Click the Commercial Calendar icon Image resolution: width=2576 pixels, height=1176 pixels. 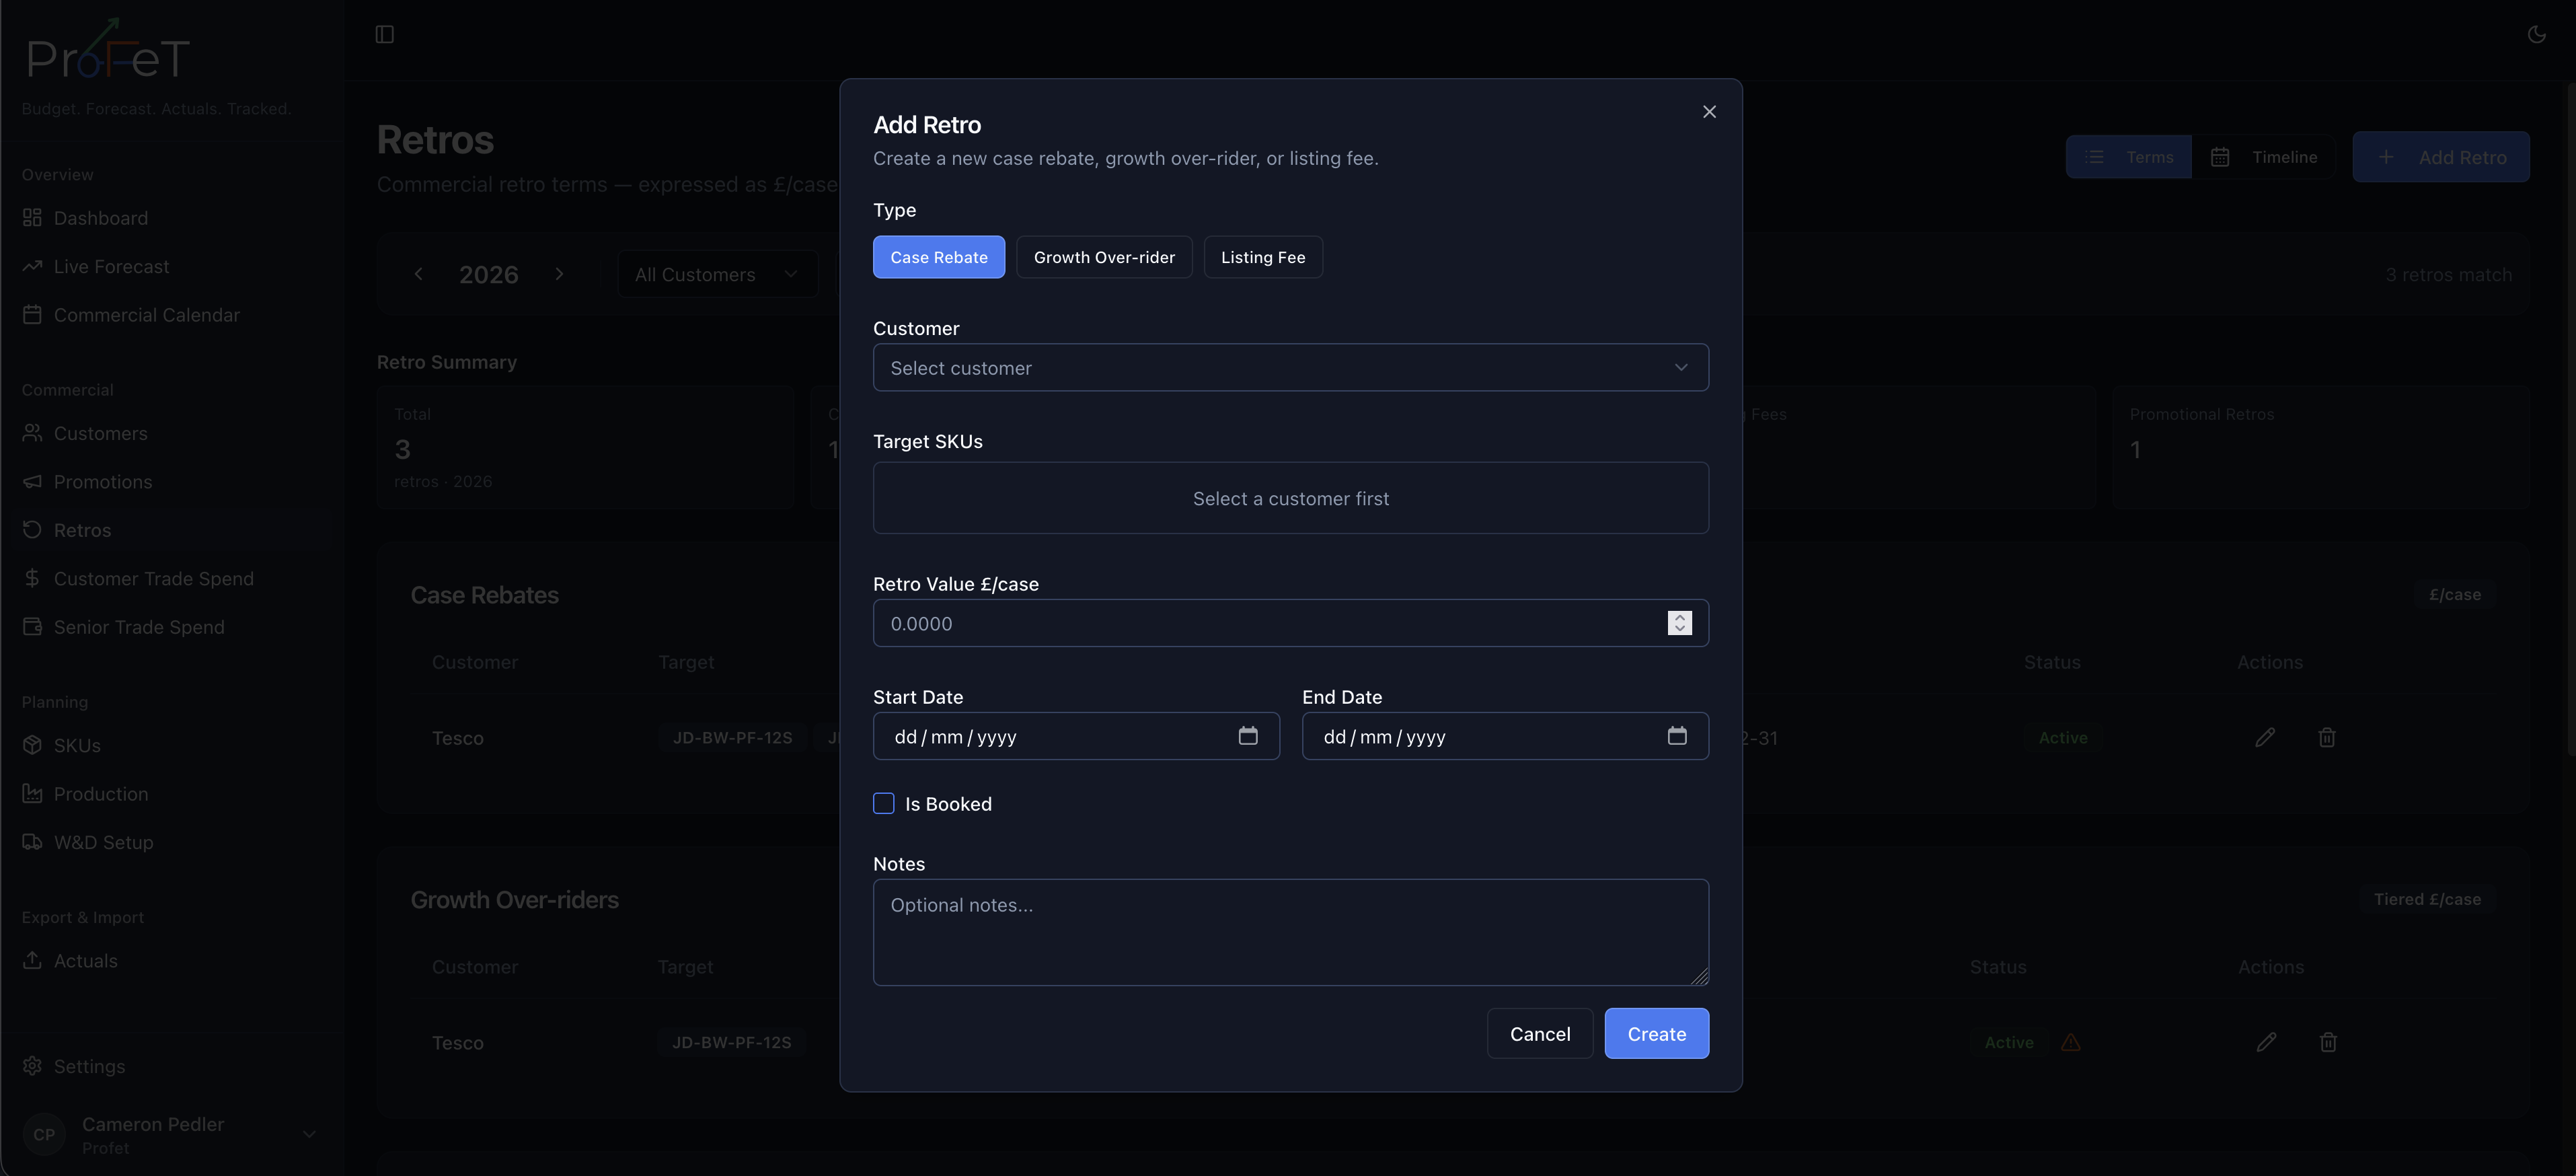pos(32,315)
